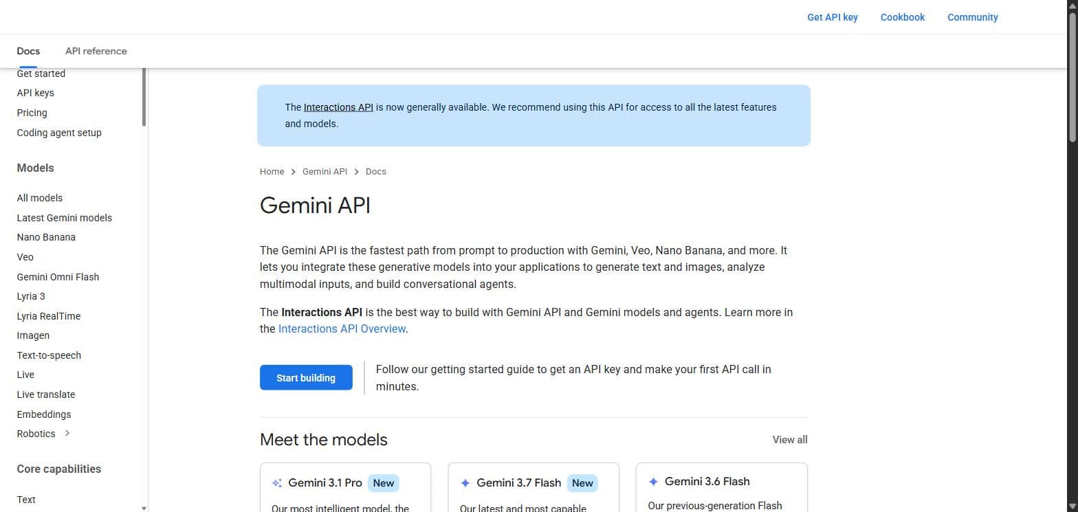1078x512 pixels.
Task: Open Veo in sidebar
Action: [x=25, y=257]
